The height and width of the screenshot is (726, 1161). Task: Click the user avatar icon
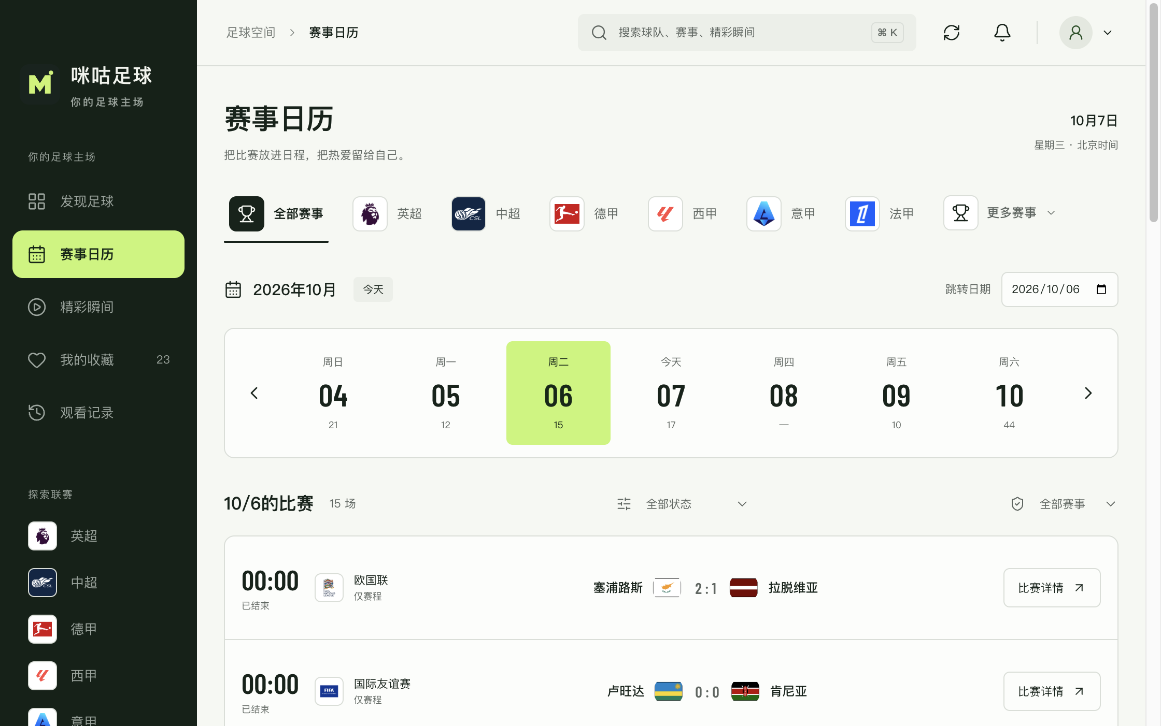[x=1076, y=33]
